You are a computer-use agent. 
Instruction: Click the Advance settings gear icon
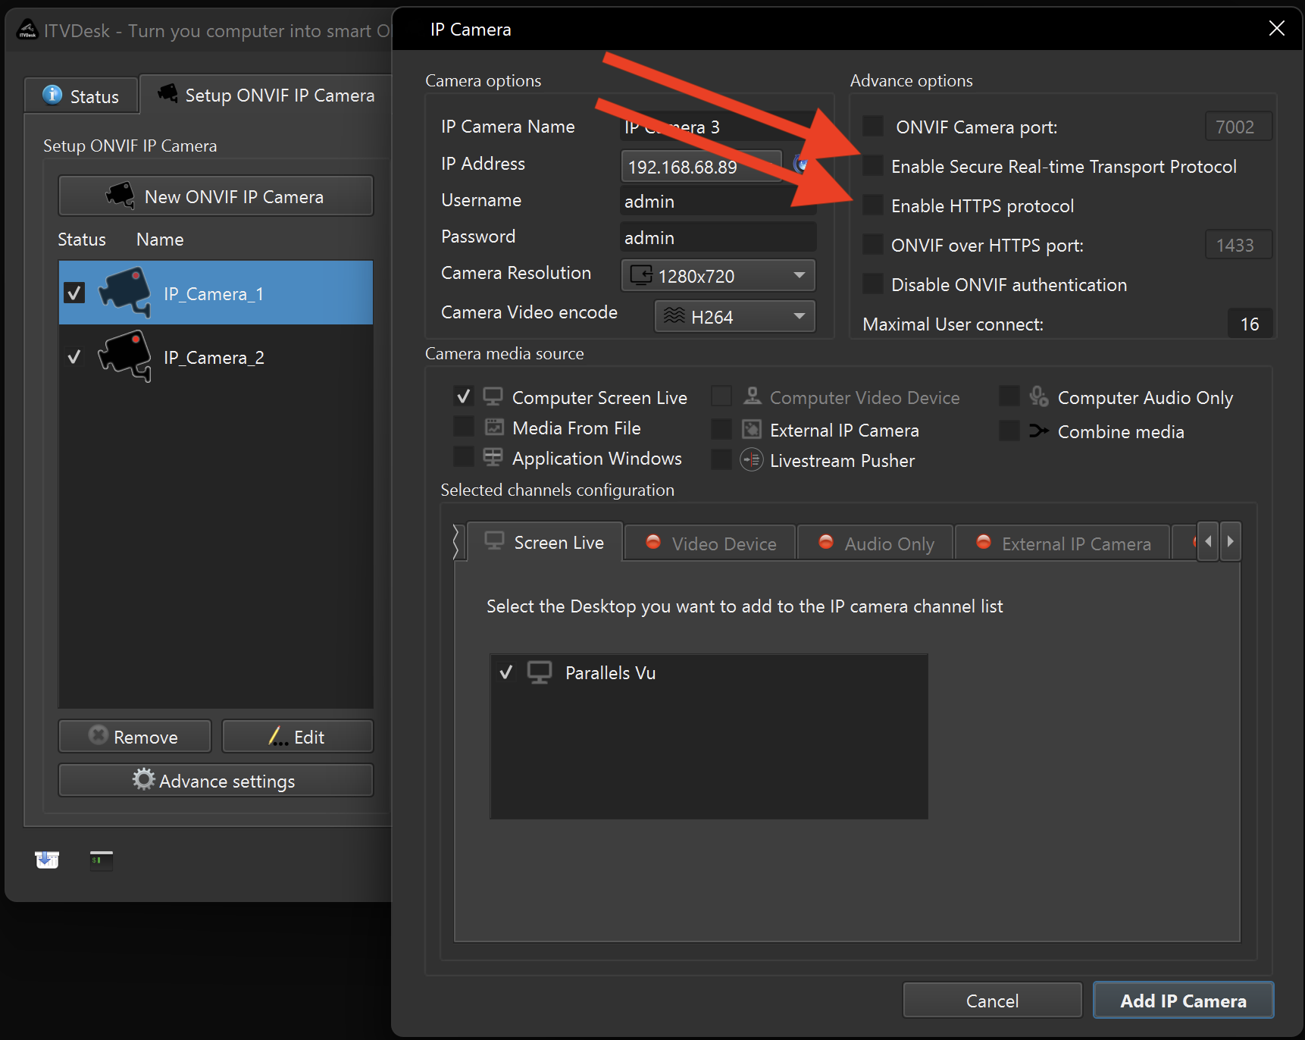coord(144,780)
